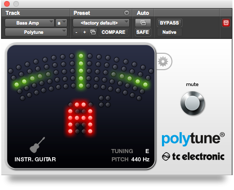
Task: Open the insert position 'a' selector
Action: 61,23
